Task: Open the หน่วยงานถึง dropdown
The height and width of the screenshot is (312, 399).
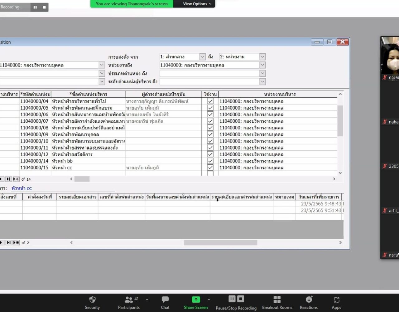Action: [262, 65]
